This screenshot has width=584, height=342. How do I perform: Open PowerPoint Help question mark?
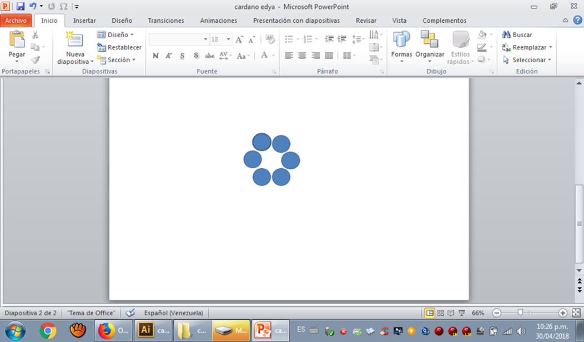tap(577, 21)
